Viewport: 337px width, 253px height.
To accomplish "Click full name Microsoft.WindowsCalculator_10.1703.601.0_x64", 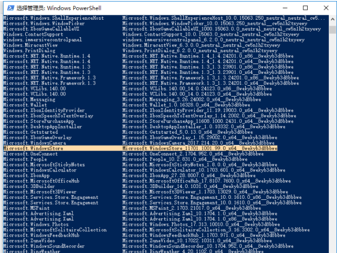I will coord(204,170).
